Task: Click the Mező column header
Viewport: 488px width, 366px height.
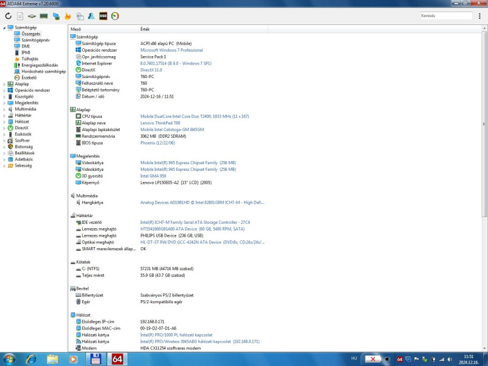Action: point(104,29)
